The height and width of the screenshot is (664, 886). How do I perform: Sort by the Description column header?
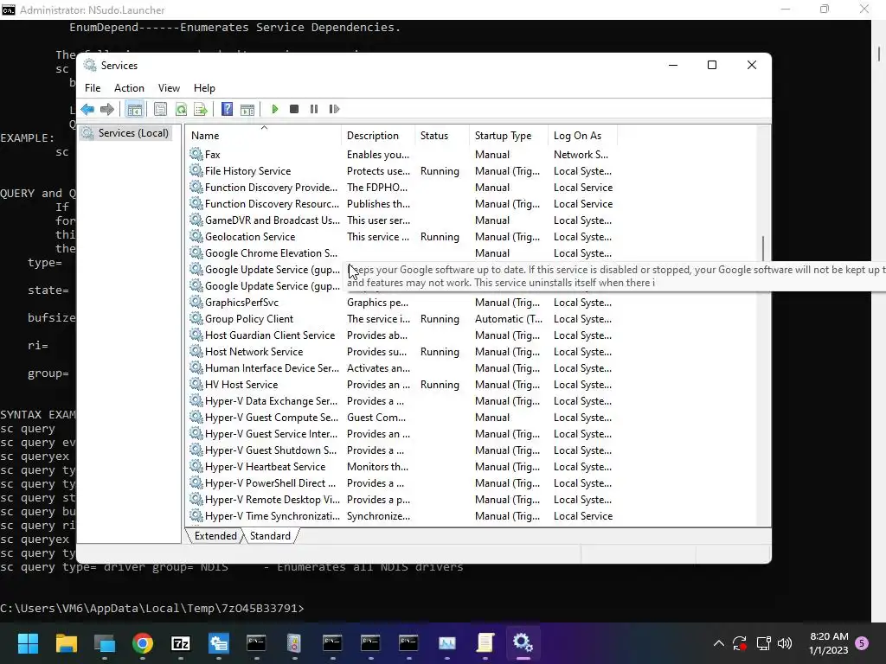coord(378,136)
